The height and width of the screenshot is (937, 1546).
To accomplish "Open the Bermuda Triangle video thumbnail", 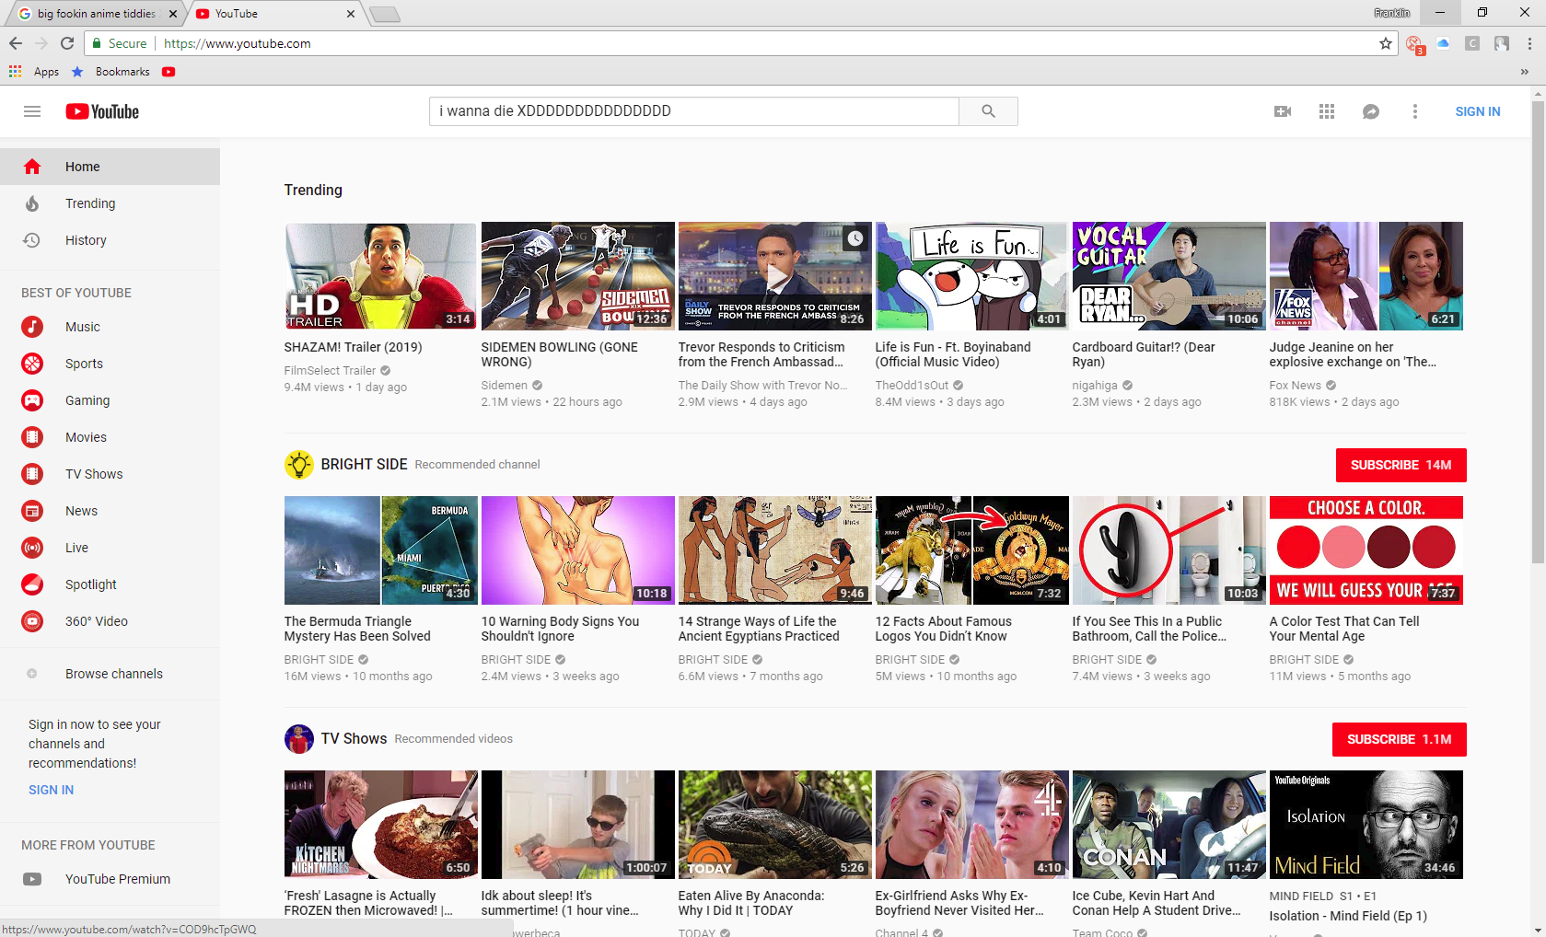I will coord(380,550).
